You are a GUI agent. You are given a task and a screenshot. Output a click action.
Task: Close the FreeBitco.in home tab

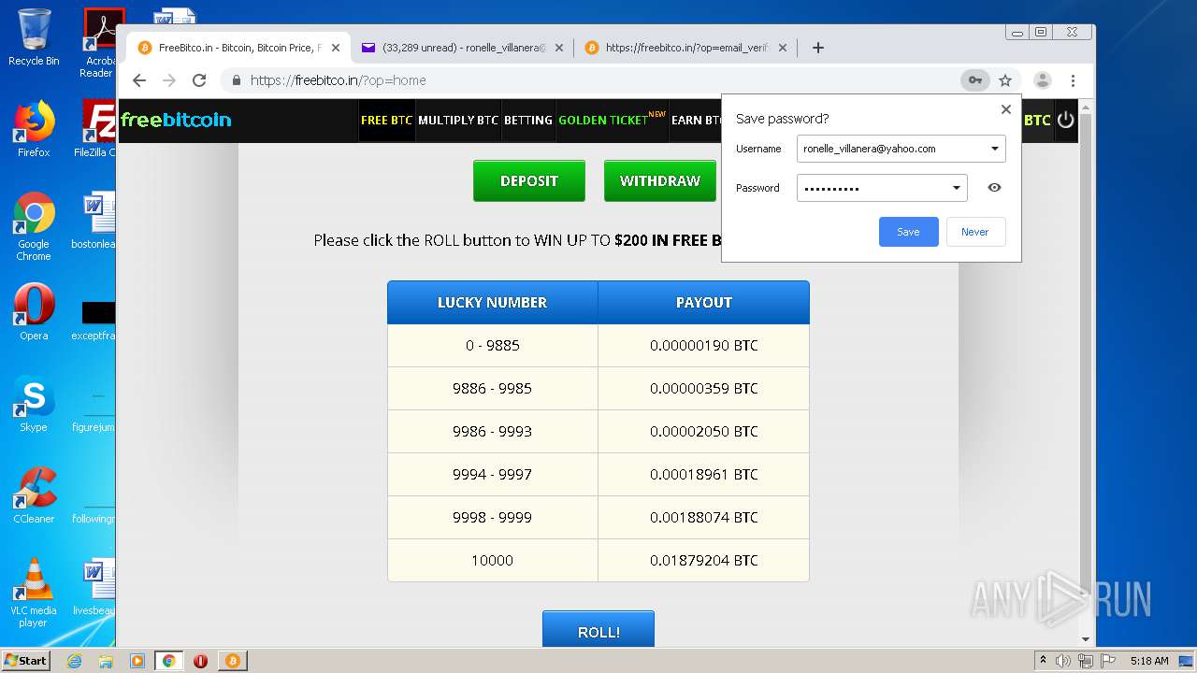pos(335,48)
